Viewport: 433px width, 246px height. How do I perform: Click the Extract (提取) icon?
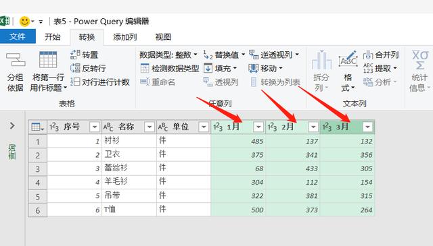pos(368,68)
